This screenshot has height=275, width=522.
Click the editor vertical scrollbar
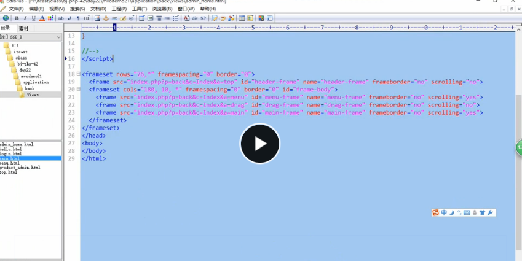(x=518, y=146)
